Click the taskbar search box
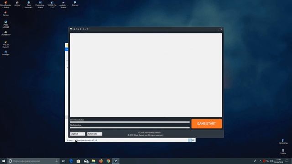Viewport: 292px width, 164px height. [33, 161]
